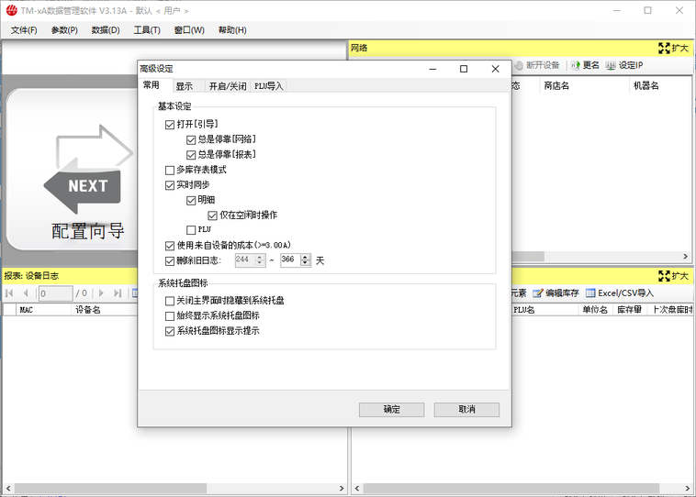Enable Always show system tray icon (始终显示系统托盘图标)

(170, 316)
